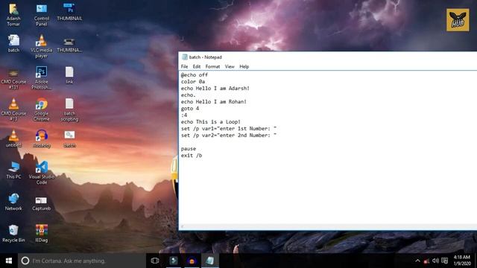
Task: Open the View menu in Notepad
Action: [230, 66]
